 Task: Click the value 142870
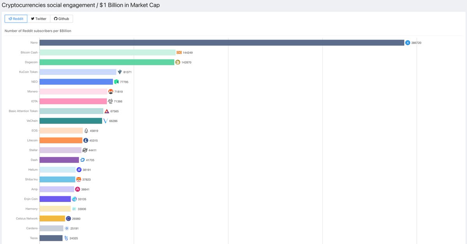(187, 62)
